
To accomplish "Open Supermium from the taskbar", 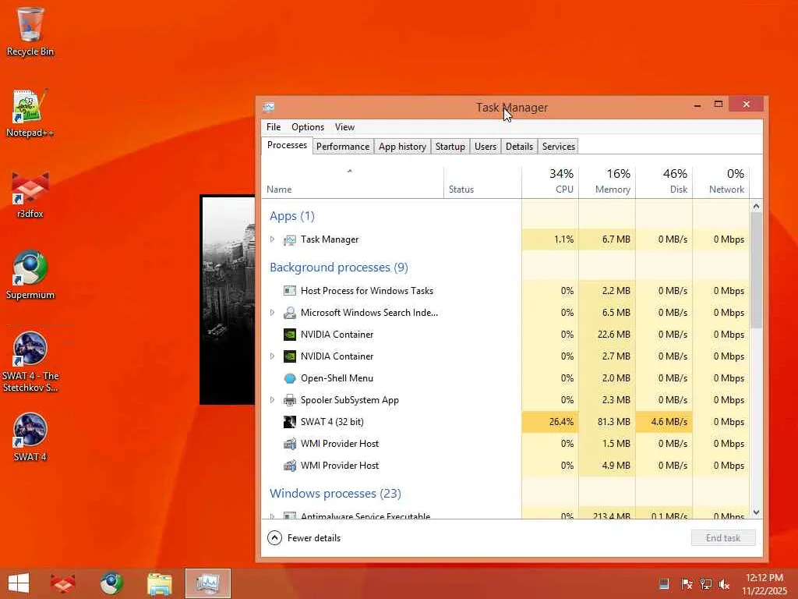I will tap(111, 583).
